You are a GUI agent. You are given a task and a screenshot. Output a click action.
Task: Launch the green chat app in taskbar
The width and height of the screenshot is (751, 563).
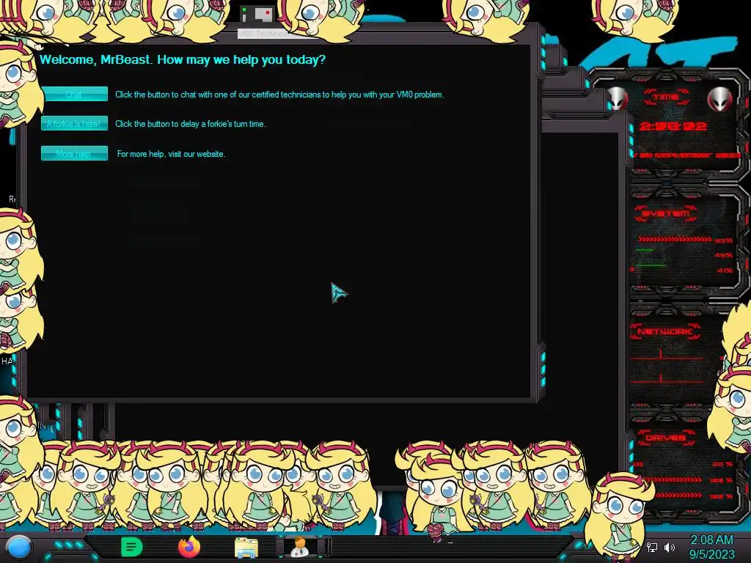[x=132, y=547]
